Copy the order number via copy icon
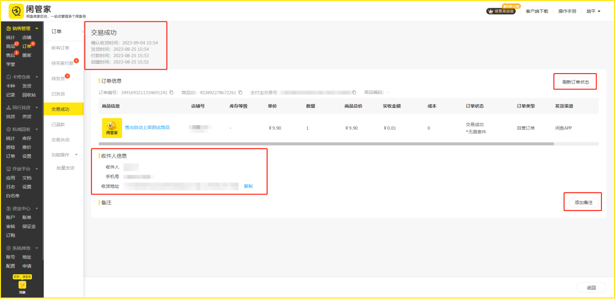Image resolution: width=615 pixels, height=299 pixels. pyautogui.click(x=171, y=92)
